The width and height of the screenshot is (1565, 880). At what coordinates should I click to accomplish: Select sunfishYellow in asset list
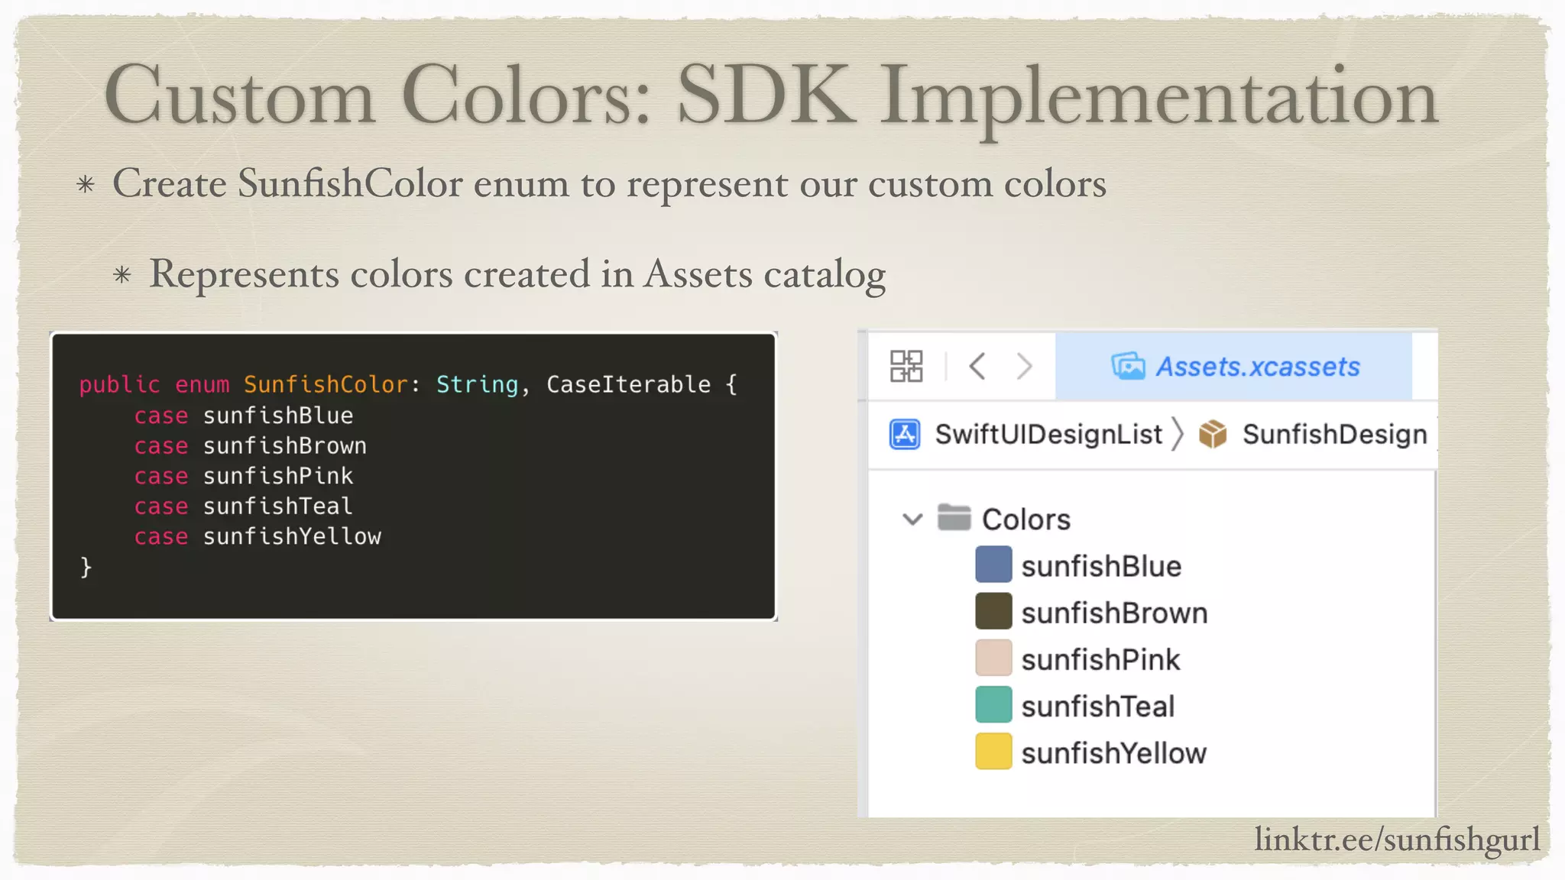[x=1113, y=752]
